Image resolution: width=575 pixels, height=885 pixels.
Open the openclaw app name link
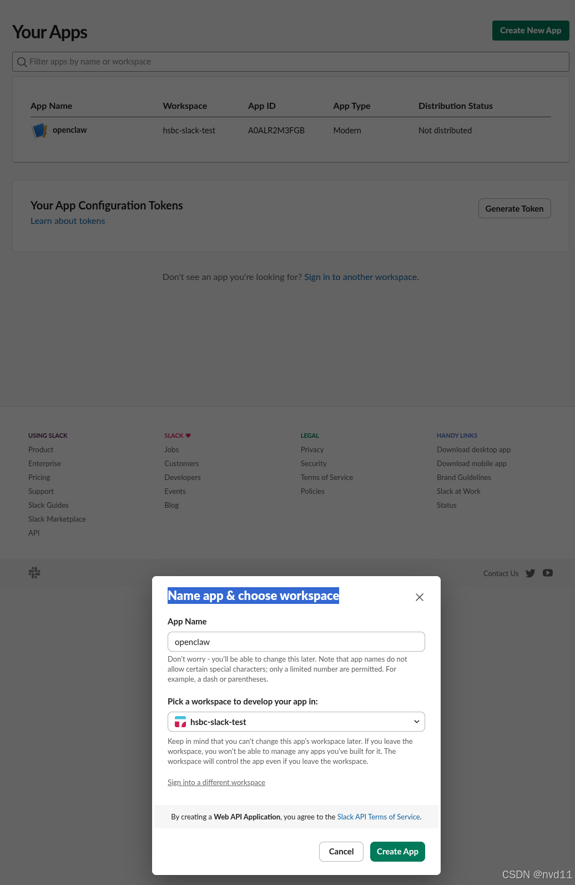(x=69, y=130)
